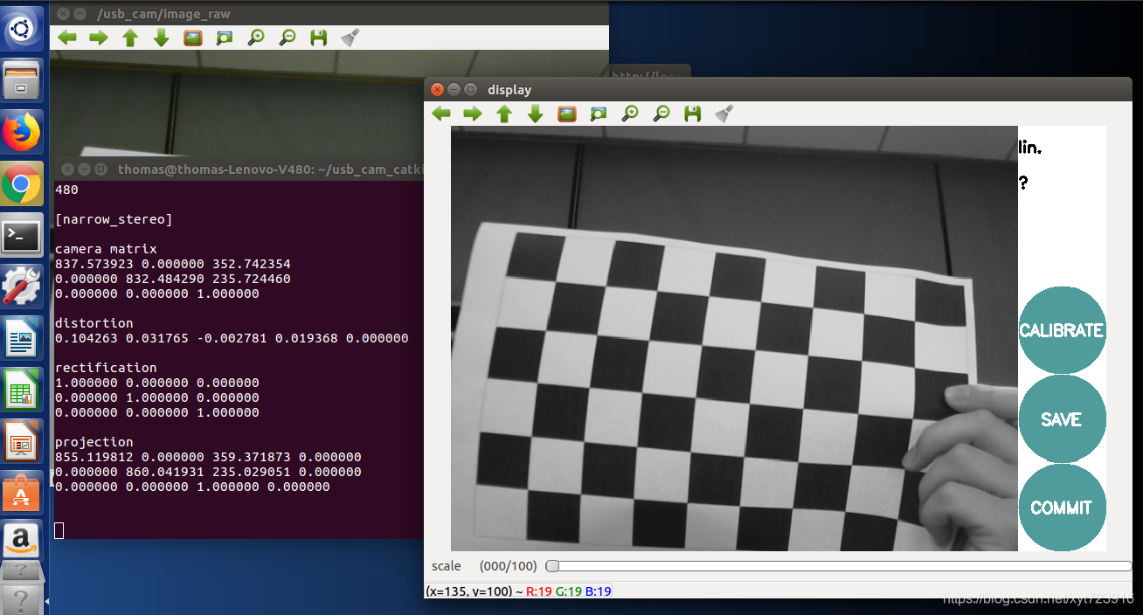Viewport: 1143px width, 615px height.
Task: Click down arrow icon in display toolbar
Action: coord(536,114)
